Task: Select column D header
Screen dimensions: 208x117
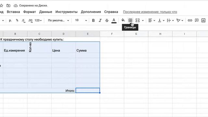Action: click(64, 34)
